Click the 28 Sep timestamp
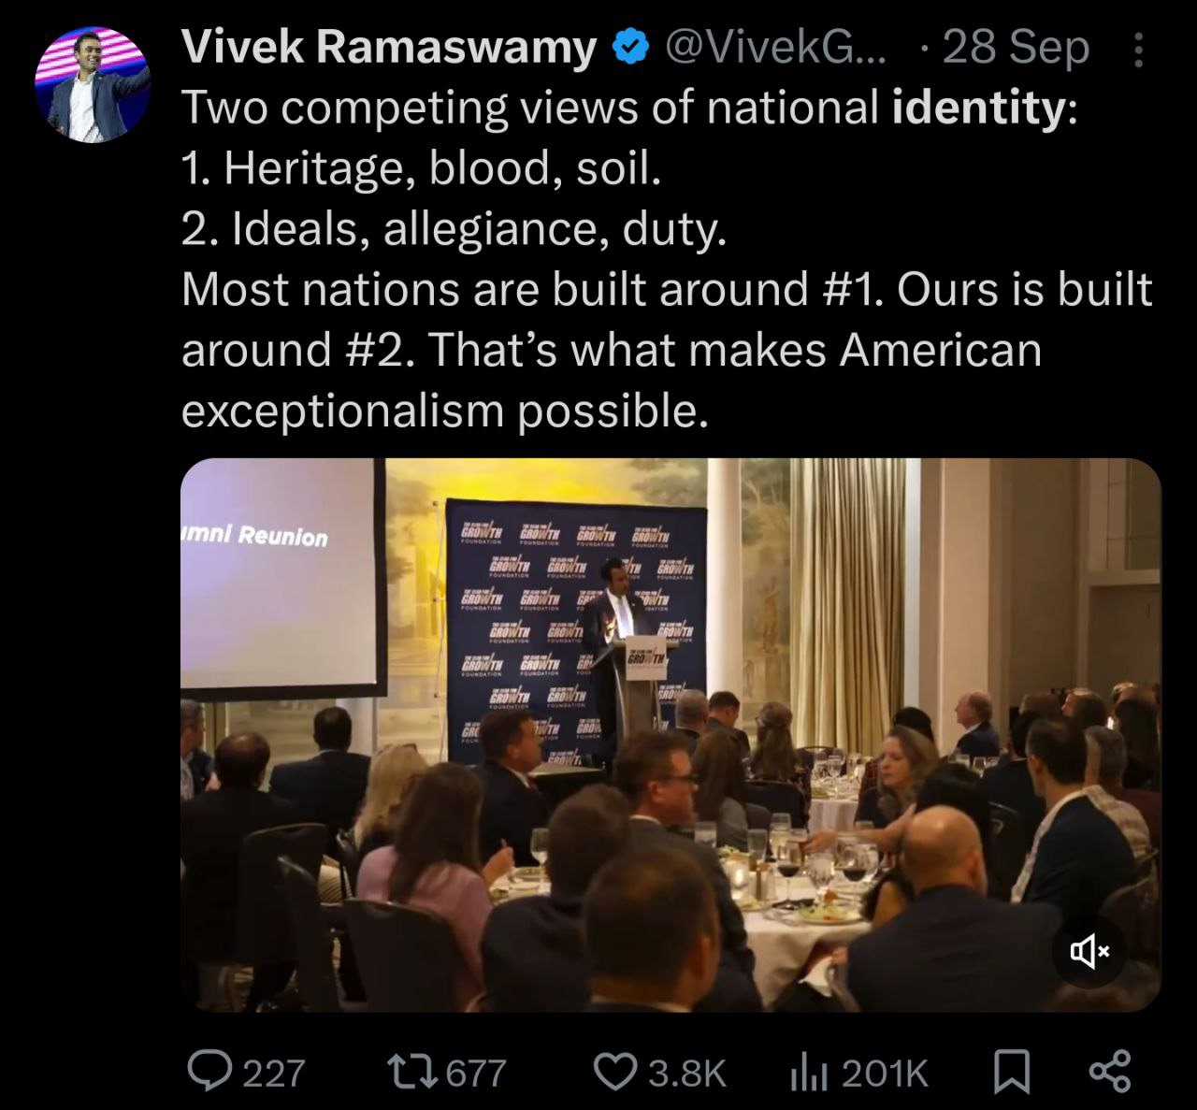Screen dimensions: 1197x1110 1017,48
